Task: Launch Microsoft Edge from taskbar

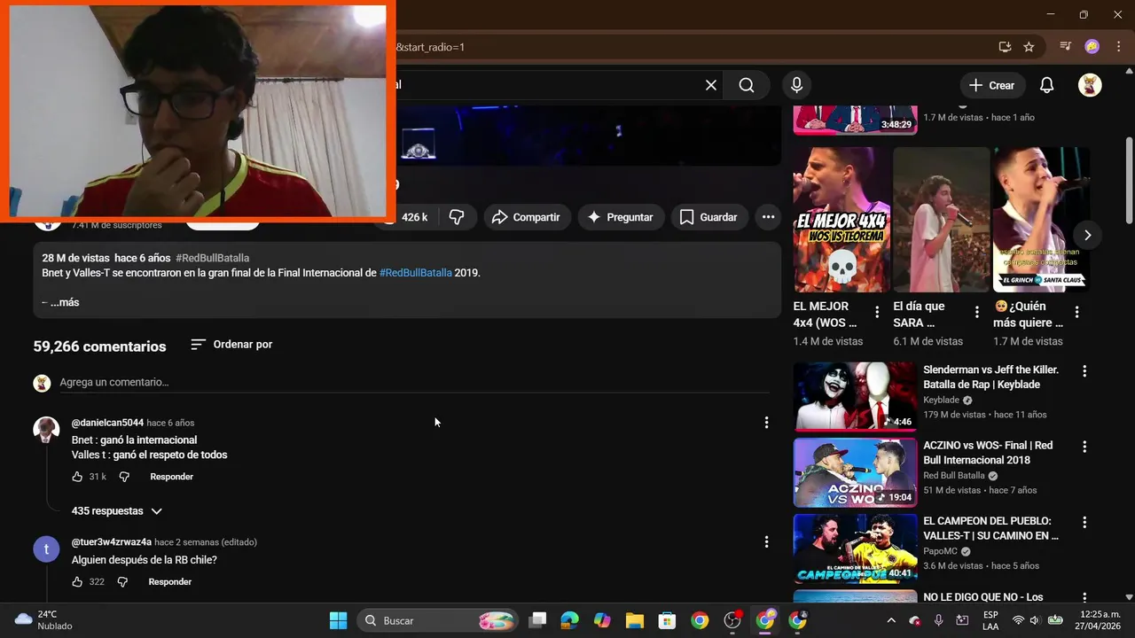Action: pos(569,620)
